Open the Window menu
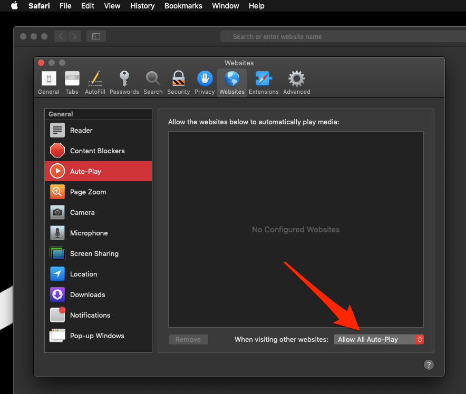 coord(225,6)
